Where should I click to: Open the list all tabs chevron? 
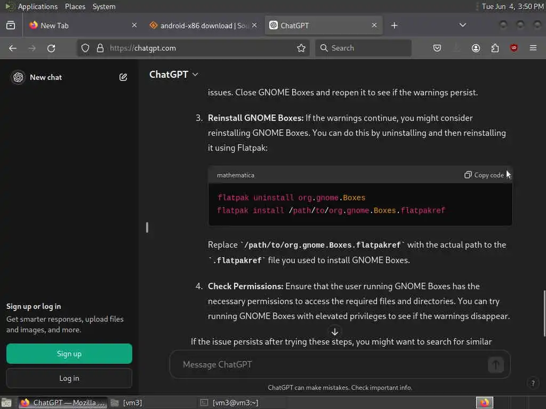pos(462,25)
